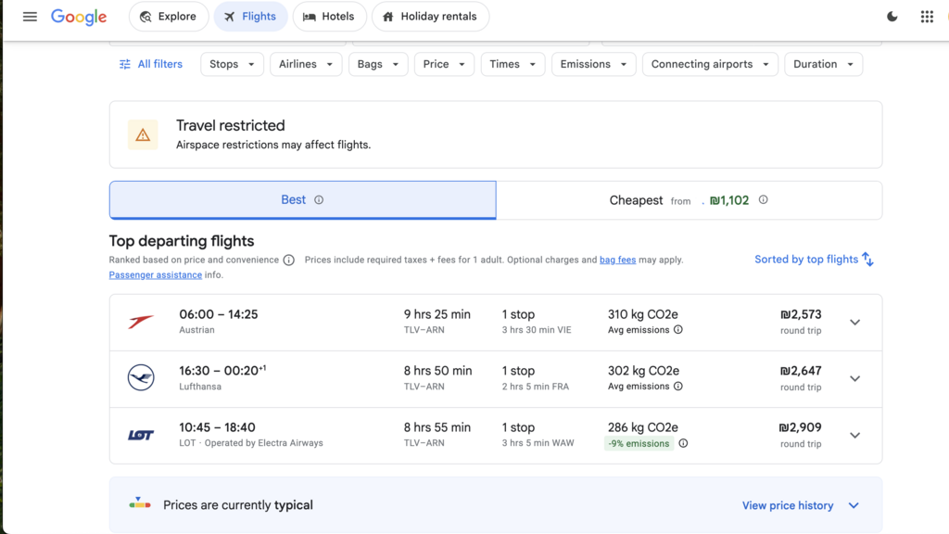Expand price history chevron

[x=854, y=505]
